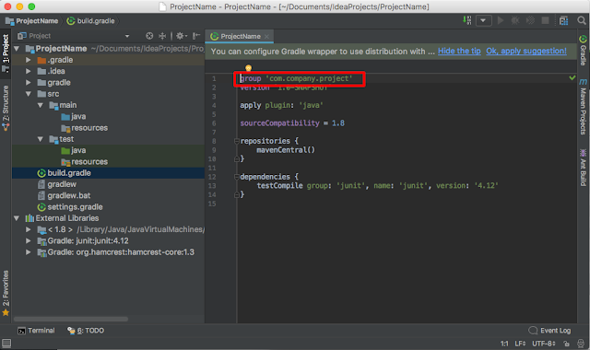This screenshot has width=590, height=350.
Task: Open the Gradle side tool window tab
Action: tap(584, 50)
